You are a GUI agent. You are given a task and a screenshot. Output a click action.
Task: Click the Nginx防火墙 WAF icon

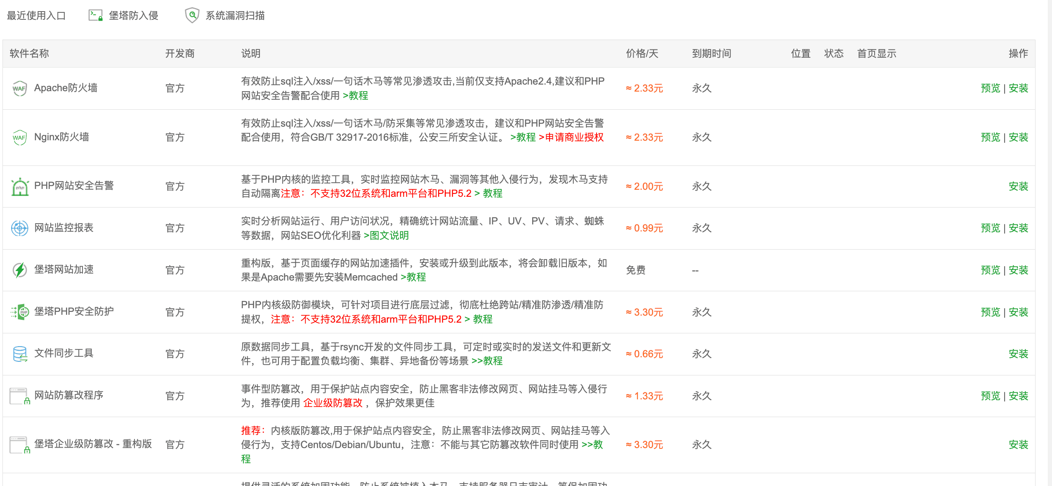click(19, 137)
